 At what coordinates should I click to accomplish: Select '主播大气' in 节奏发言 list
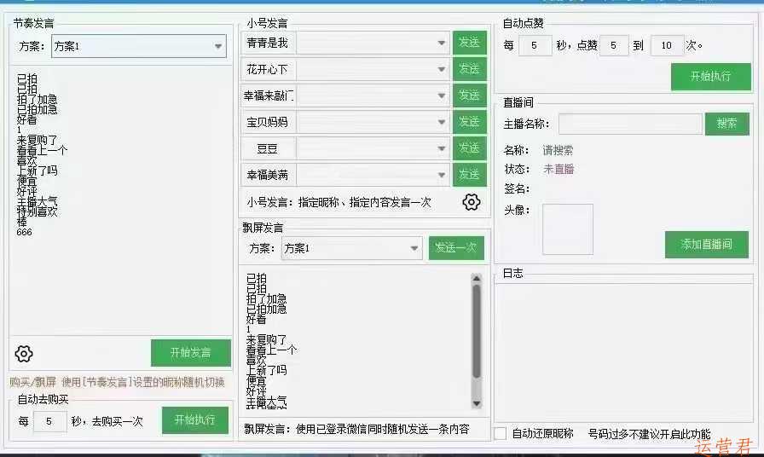[x=37, y=201]
